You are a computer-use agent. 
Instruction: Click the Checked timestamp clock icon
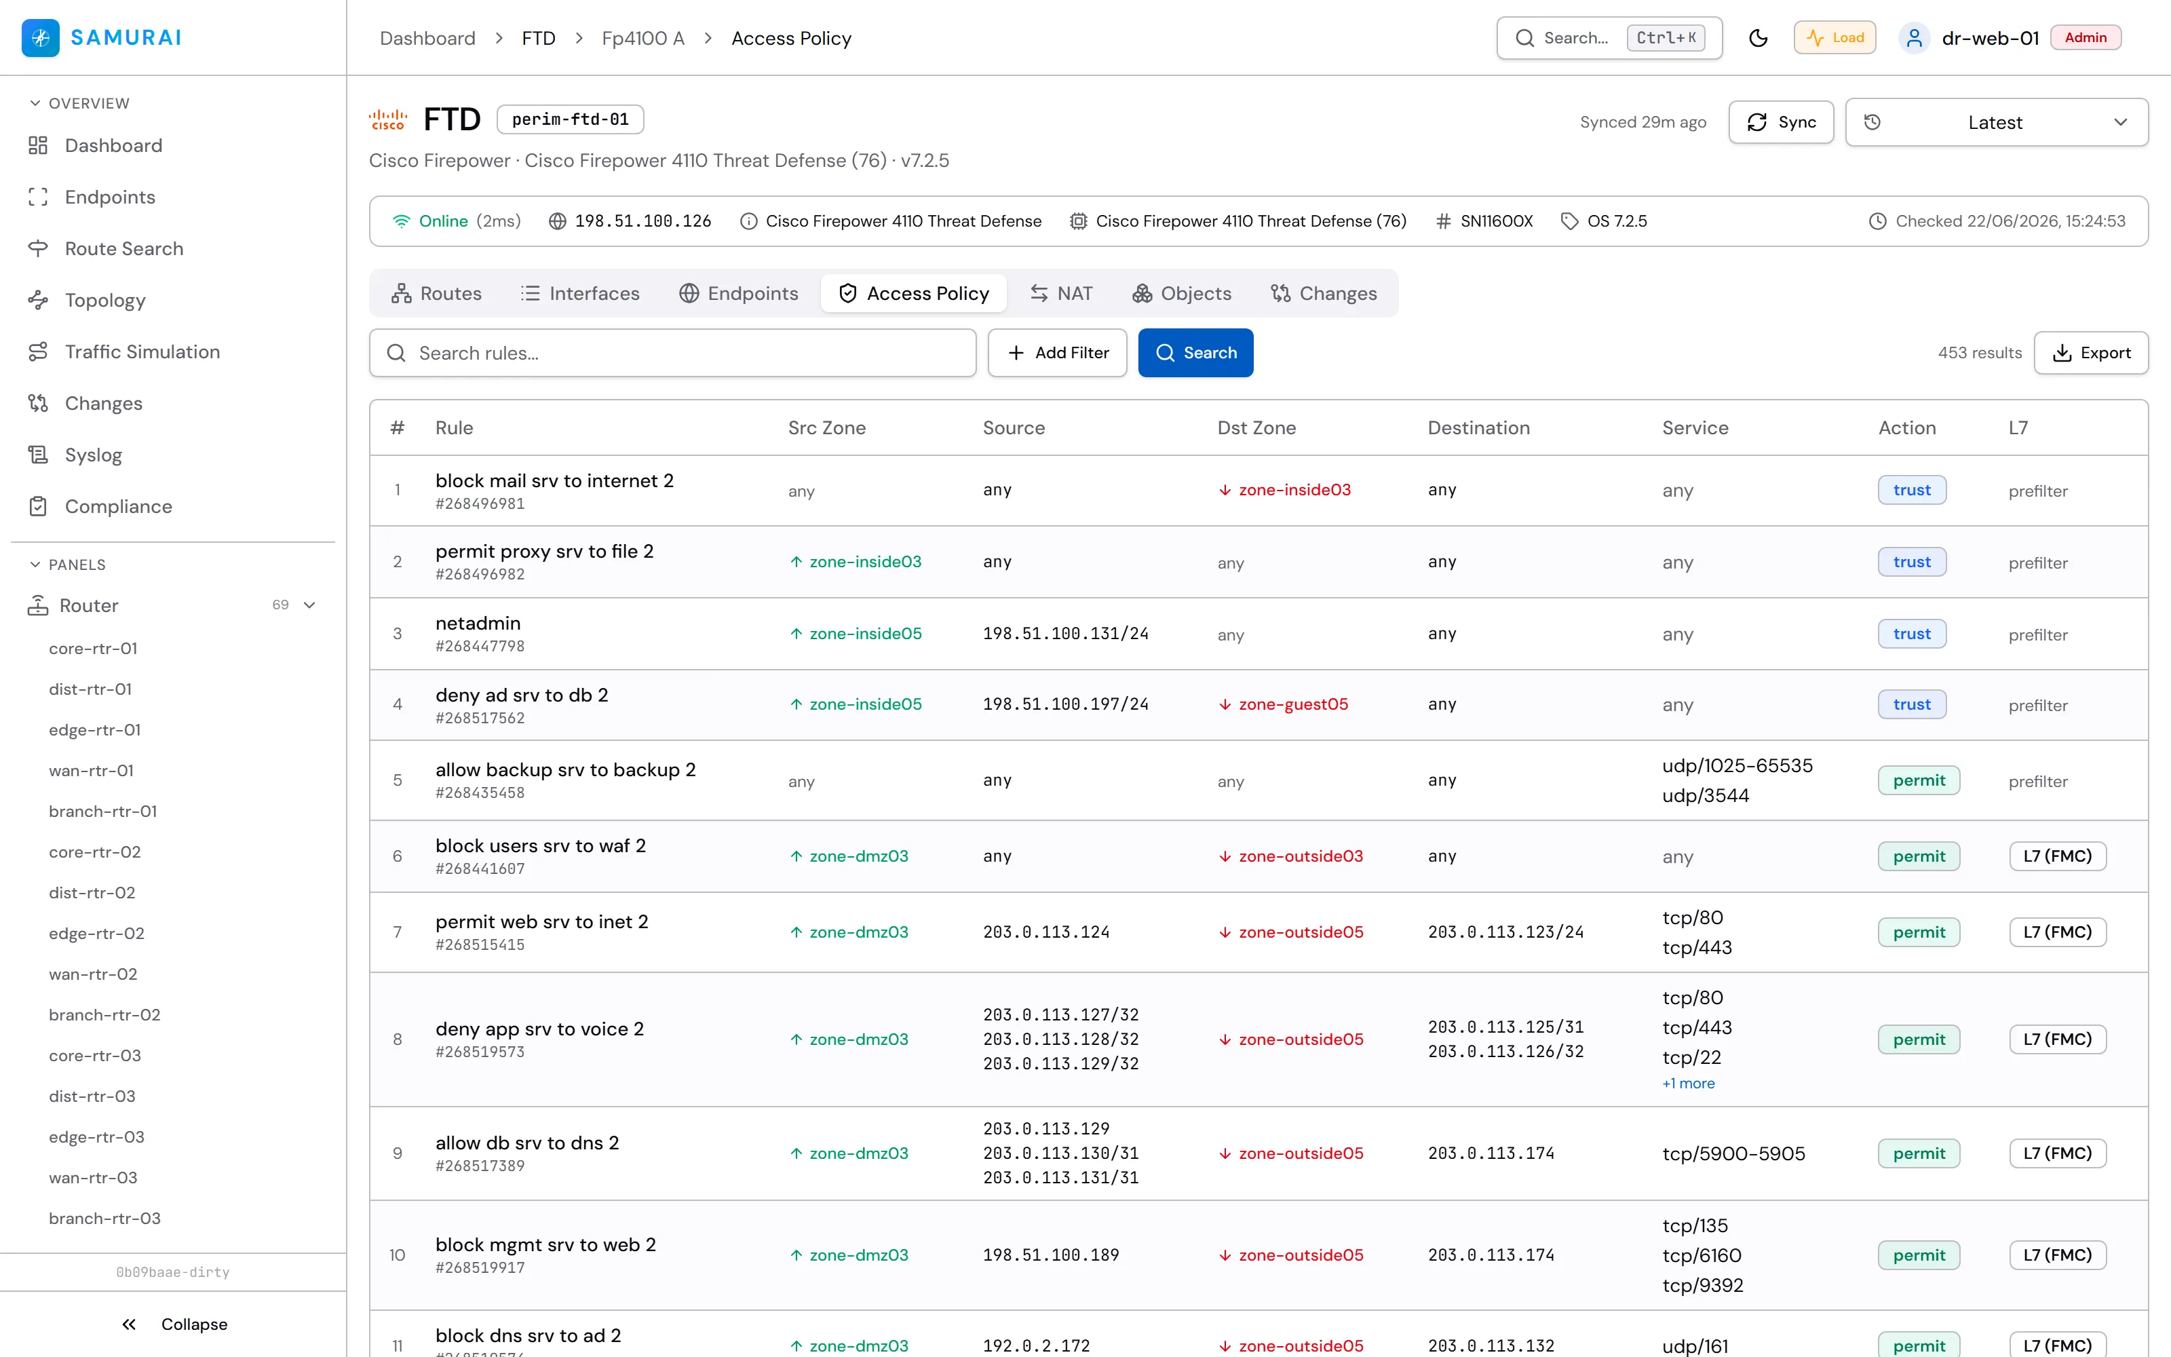coord(1877,222)
